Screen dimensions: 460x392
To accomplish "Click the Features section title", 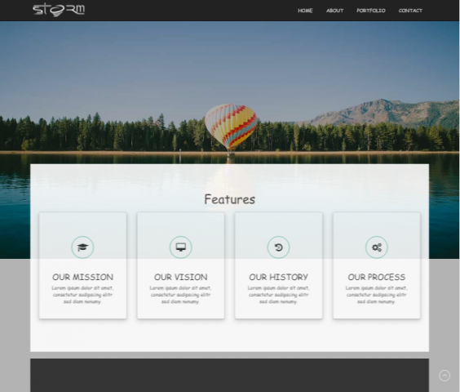I will coord(230,199).
